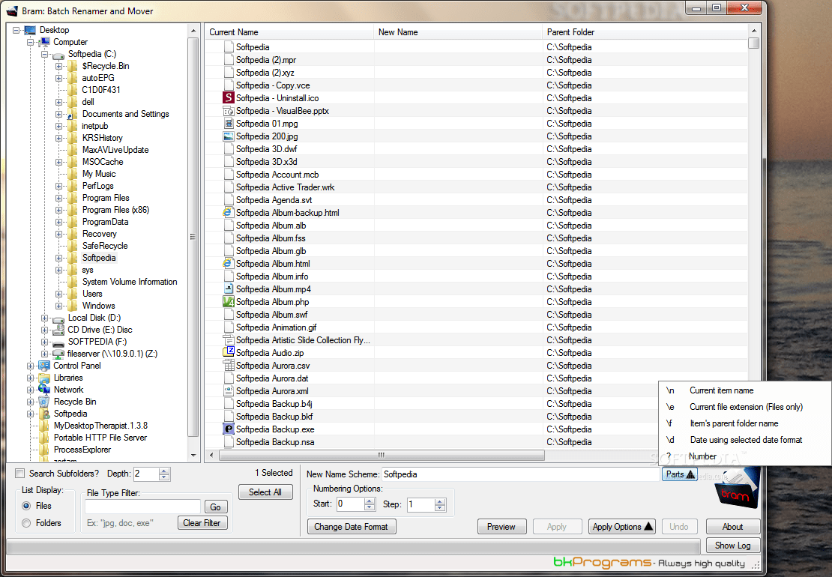832x577 pixels.
Task: Click the Softpedia user icon in tree
Action: 44,414
